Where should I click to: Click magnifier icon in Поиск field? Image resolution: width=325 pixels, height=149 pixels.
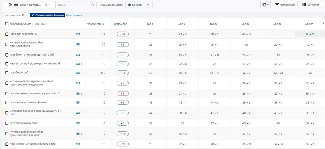pos(93,5)
